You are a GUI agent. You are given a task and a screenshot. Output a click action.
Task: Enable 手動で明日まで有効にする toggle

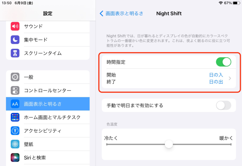(223, 105)
